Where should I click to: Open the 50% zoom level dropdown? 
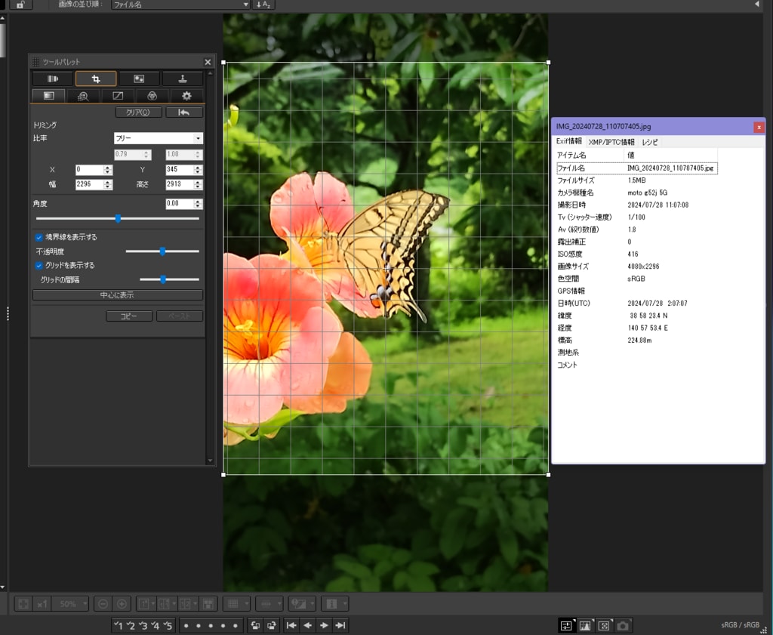click(70, 604)
